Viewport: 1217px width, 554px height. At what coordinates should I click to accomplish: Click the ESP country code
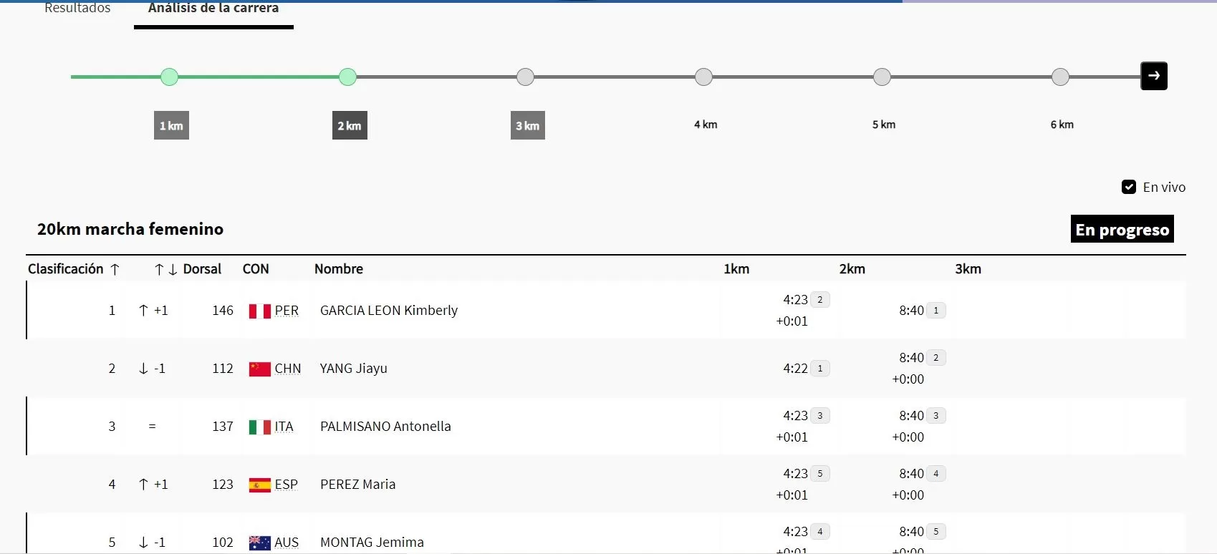[287, 485]
